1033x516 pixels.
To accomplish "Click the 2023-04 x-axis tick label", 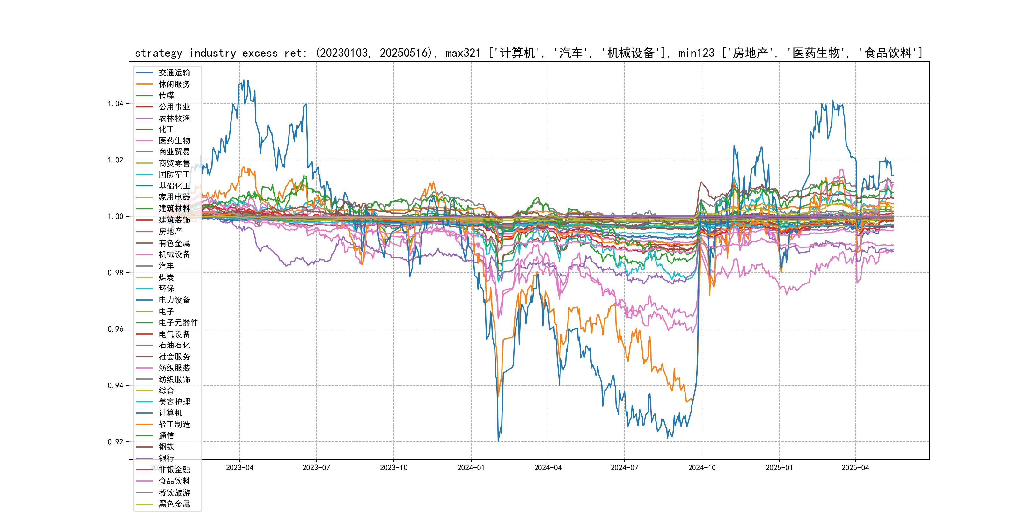I will click(x=239, y=468).
